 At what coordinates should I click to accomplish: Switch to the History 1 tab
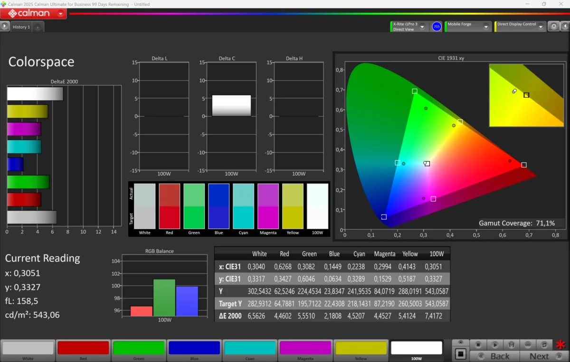(21, 27)
